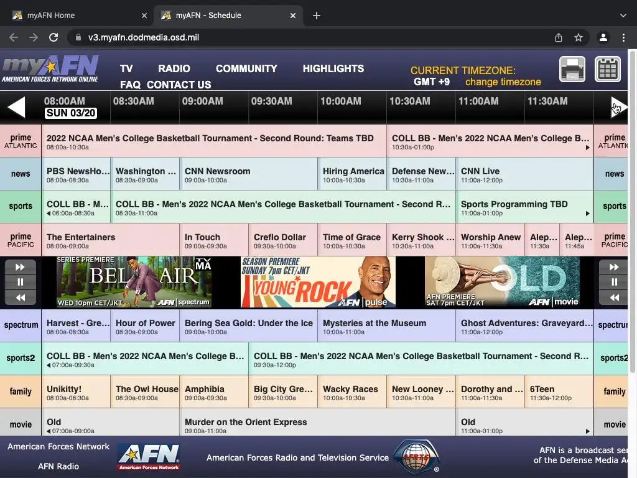
Task: Select the left sports2 channel label
Action: click(21, 358)
